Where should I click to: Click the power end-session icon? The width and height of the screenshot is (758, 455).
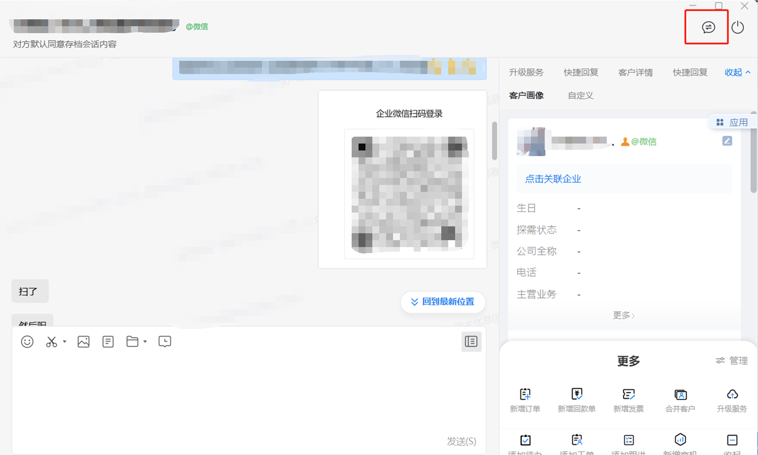(738, 28)
